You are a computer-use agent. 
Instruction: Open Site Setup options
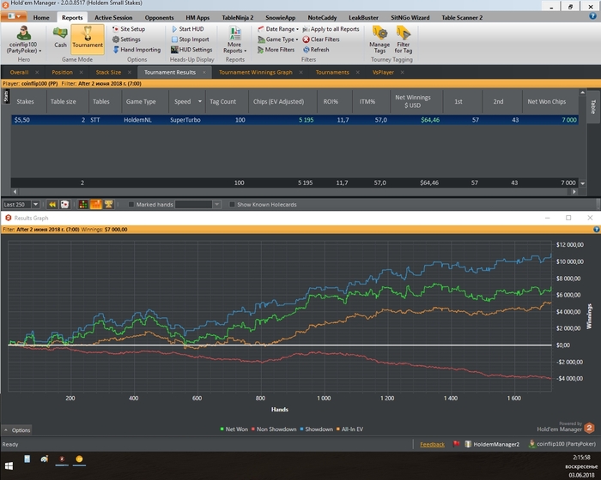coord(129,29)
